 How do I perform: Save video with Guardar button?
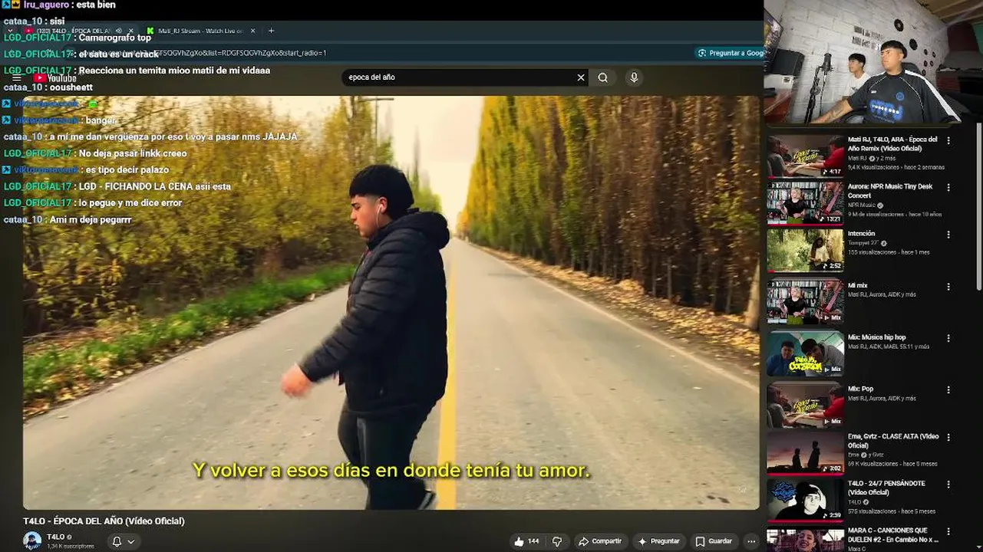[x=714, y=541]
